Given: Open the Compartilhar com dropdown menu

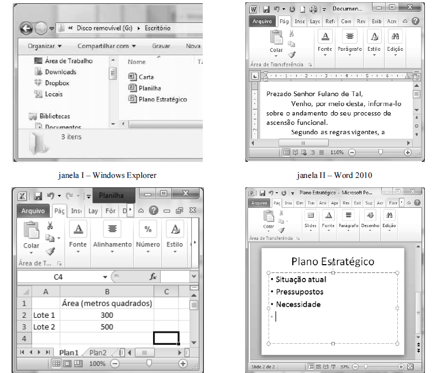Looking at the screenshot, I should (x=107, y=46).
